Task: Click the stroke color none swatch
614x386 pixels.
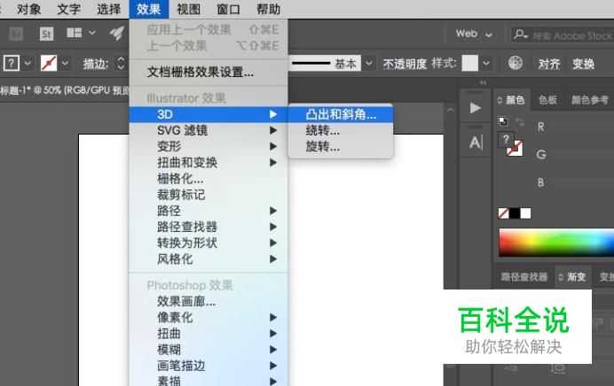Action: point(49,63)
